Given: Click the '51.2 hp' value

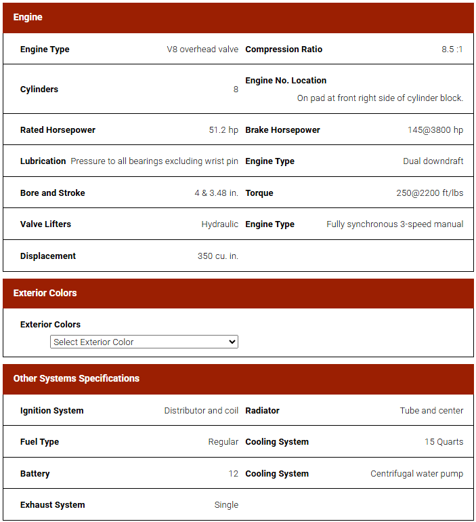Looking at the screenshot, I should point(223,130).
